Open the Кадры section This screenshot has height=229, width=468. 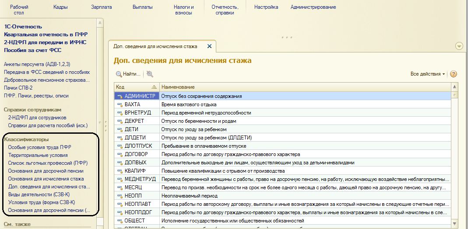coord(60,7)
